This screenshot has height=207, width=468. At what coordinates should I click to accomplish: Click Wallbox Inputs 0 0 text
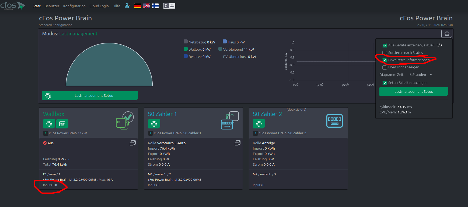pos(50,185)
